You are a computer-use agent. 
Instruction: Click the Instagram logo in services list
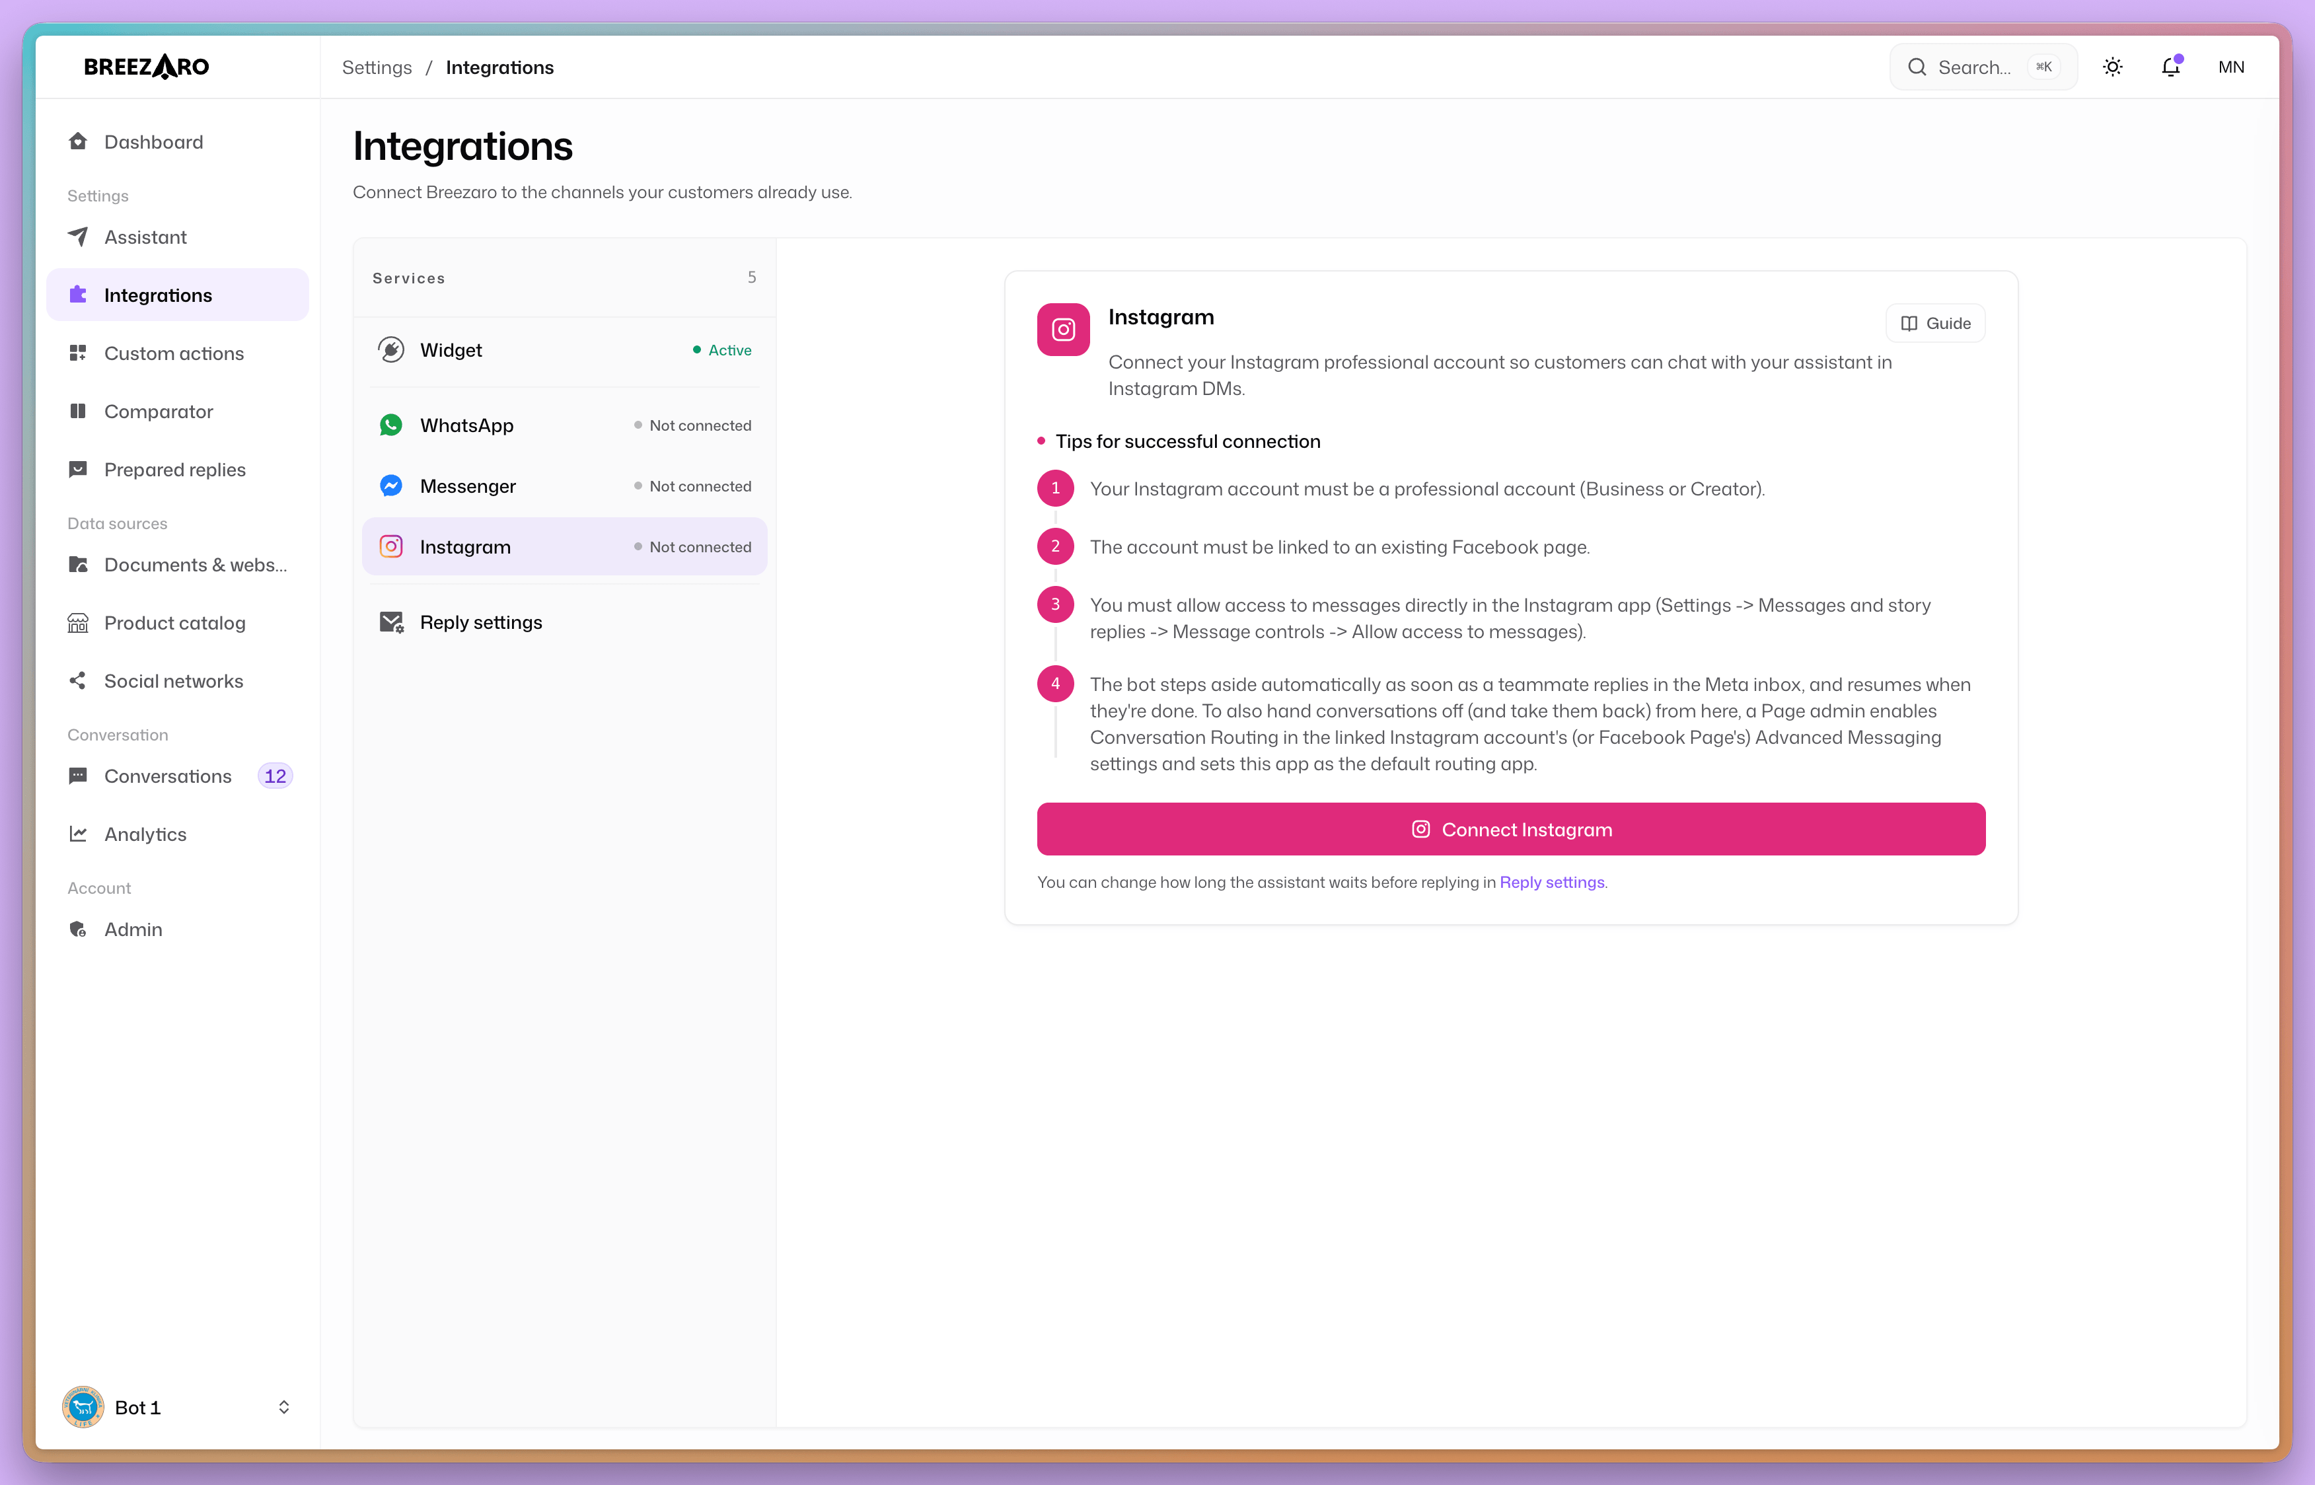(x=390, y=546)
